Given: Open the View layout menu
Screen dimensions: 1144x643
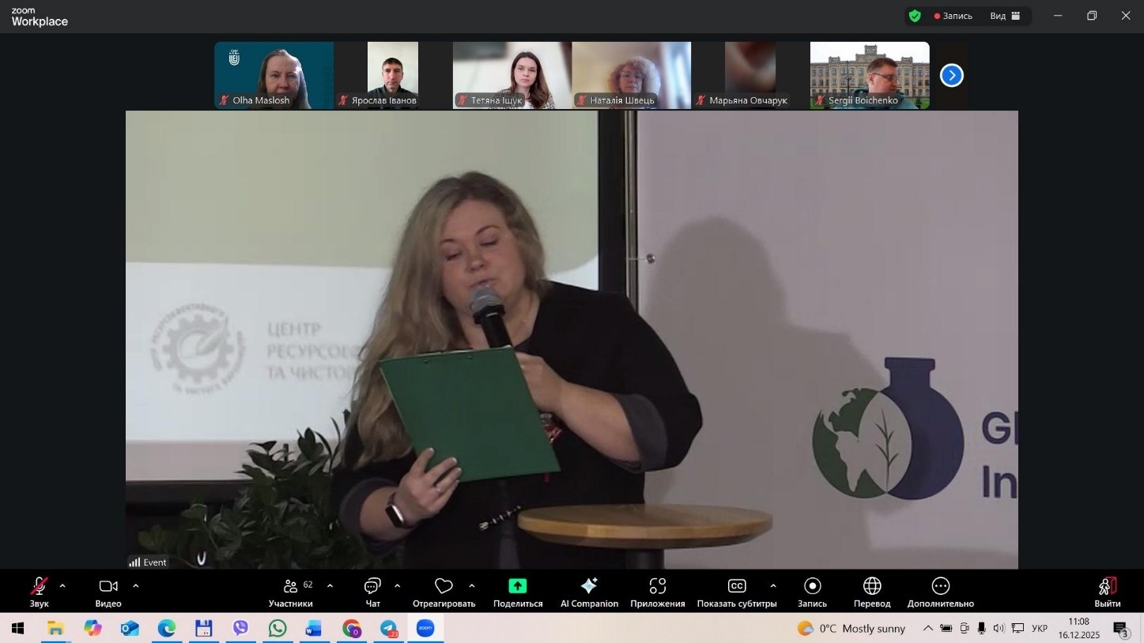Looking at the screenshot, I should [1005, 16].
